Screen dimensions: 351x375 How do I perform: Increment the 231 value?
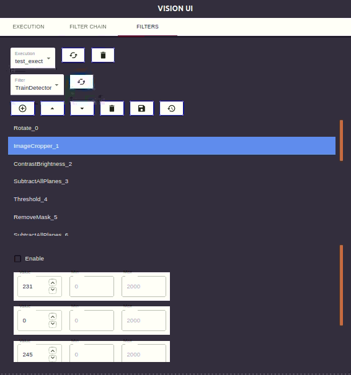53,283
